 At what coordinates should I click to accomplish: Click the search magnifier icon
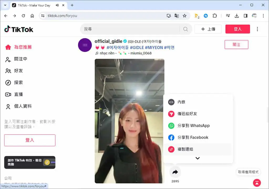pos(185,29)
